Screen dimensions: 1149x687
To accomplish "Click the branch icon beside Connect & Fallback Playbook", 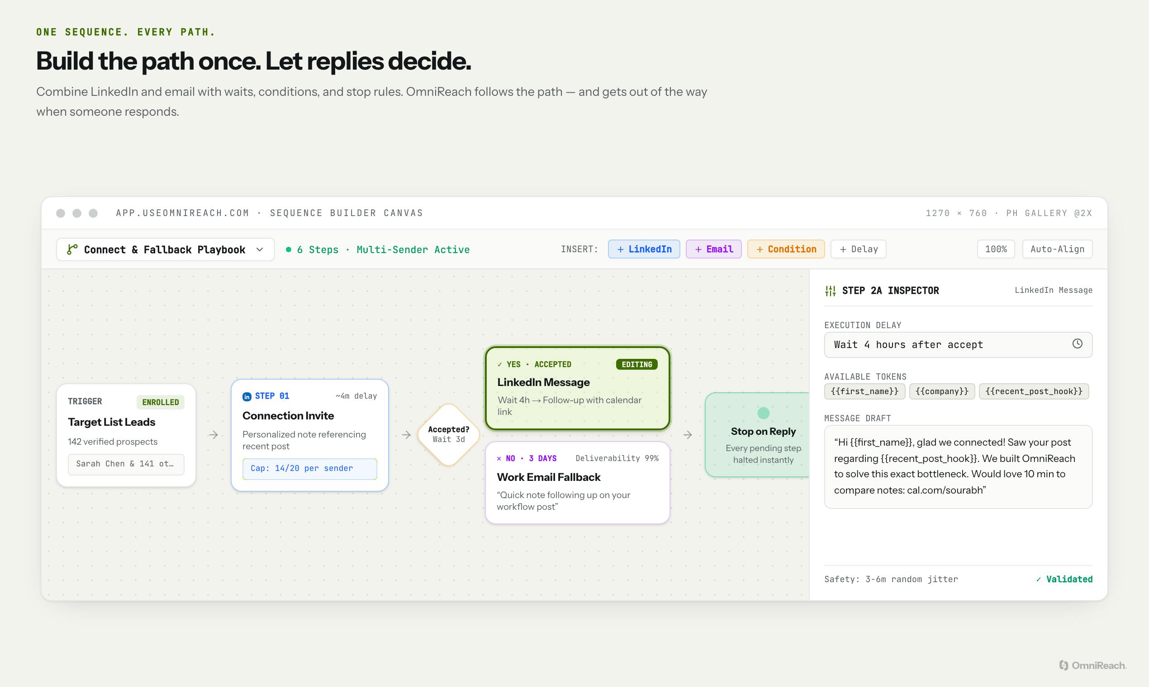I will coord(72,249).
